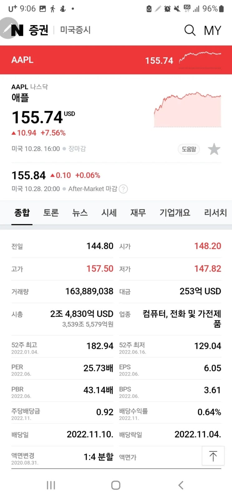The image size is (232, 499).
Task: Toggle the favorite star for AAPL
Action: (x=214, y=149)
